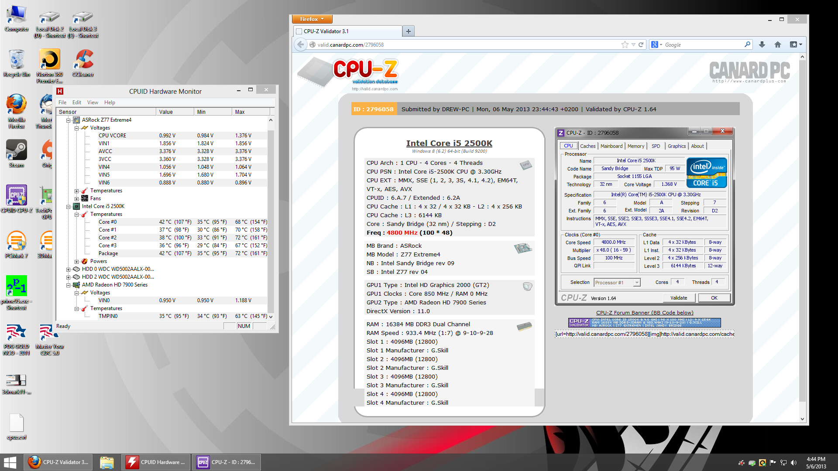This screenshot has height=471, width=838.
Task: Click Firefox back navigation arrow
Action: point(300,44)
